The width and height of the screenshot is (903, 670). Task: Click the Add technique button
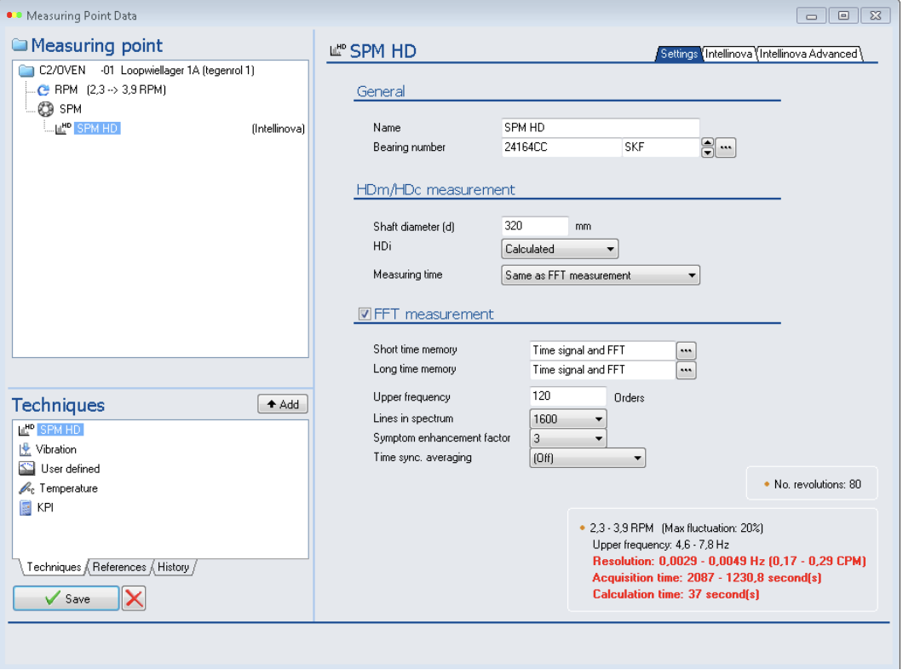[x=282, y=404]
